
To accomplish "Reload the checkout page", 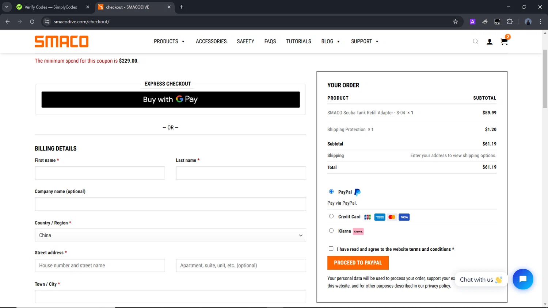I will [x=32, y=22].
